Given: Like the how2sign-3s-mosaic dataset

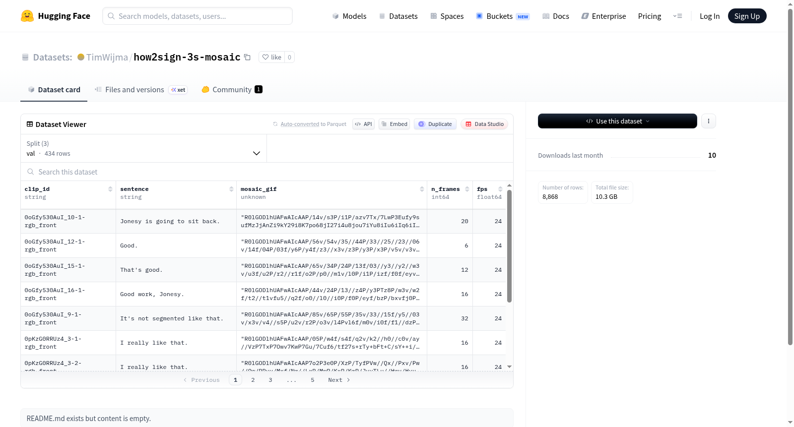Looking at the screenshot, I should (x=271, y=57).
